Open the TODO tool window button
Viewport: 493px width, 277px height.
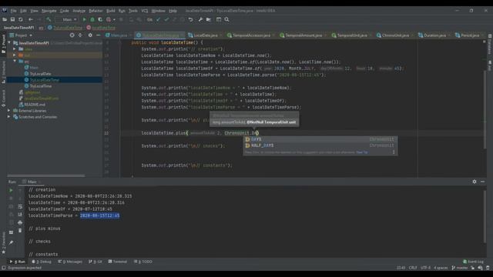click(143, 262)
